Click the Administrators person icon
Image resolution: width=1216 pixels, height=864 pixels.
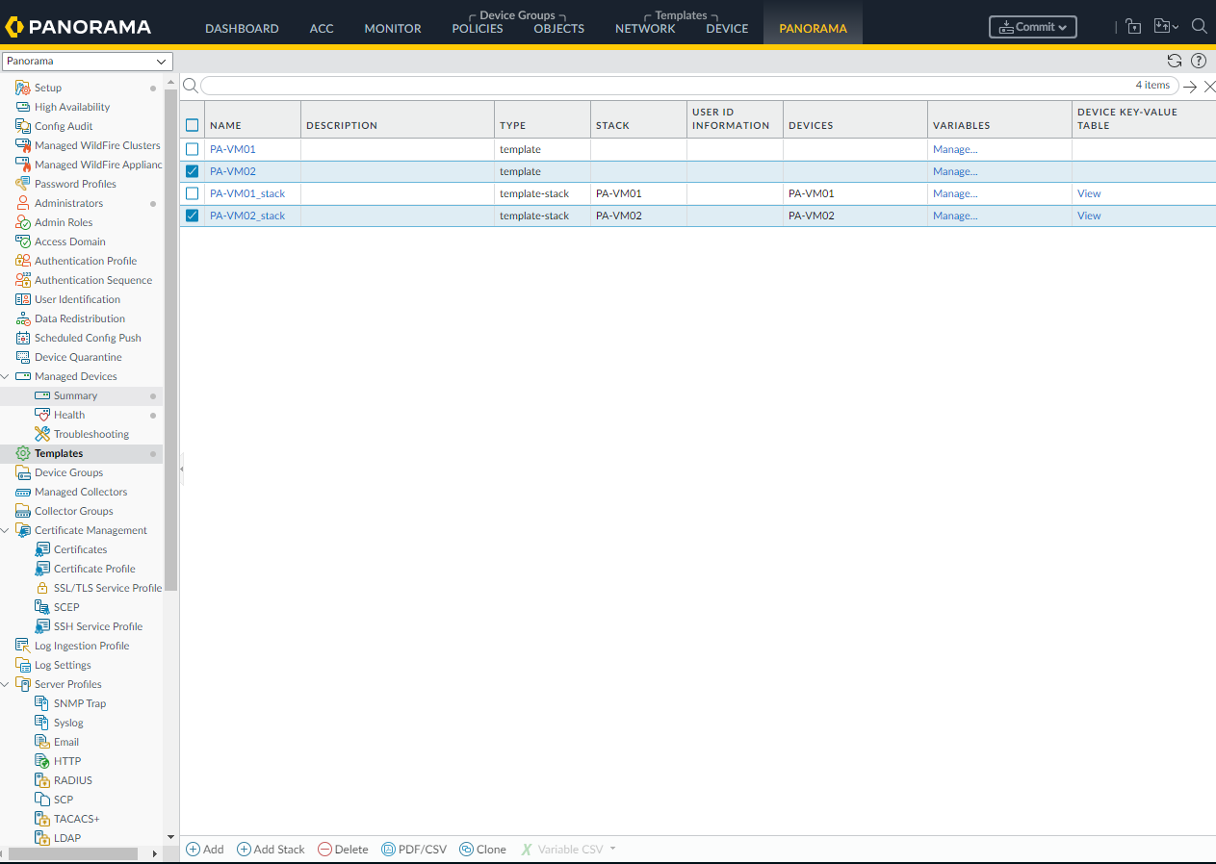pyautogui.click(x=23, y=203)
